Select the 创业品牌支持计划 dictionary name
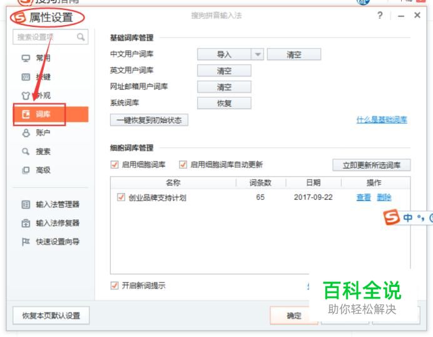This screenshot has height=337, width=433. 158,198
